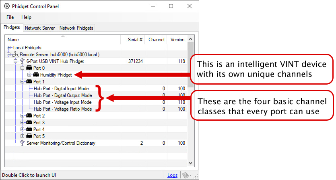Sort by the Serial # column header
Viewport: 336px width, 180px height.
tap(133, 40)
